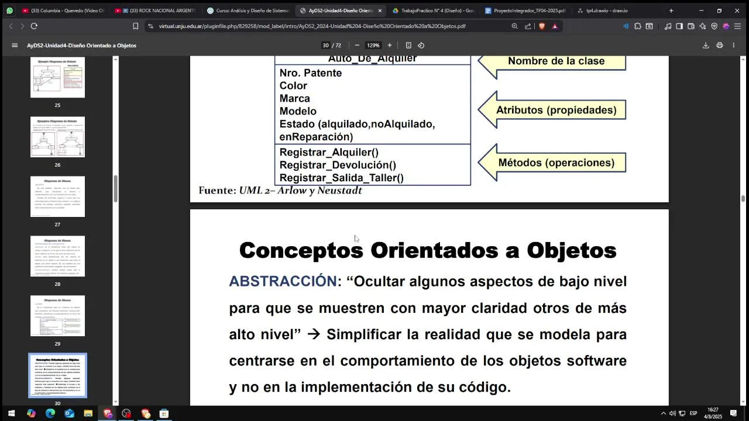Image resolution: width=749 pixels, height=421 pixels.
Task: Click the zoom out minus button
Action: point(357,45)
